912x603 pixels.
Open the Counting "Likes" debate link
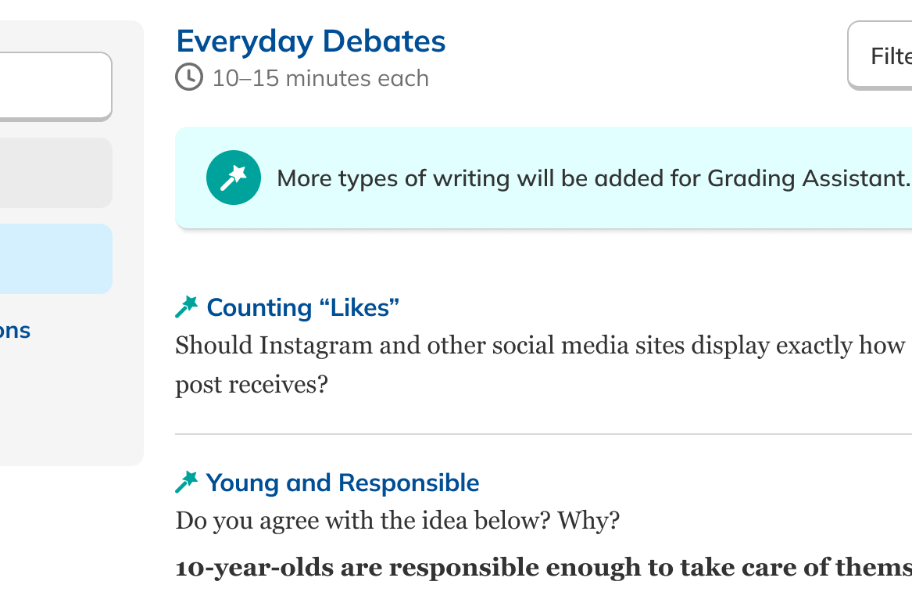302,307
